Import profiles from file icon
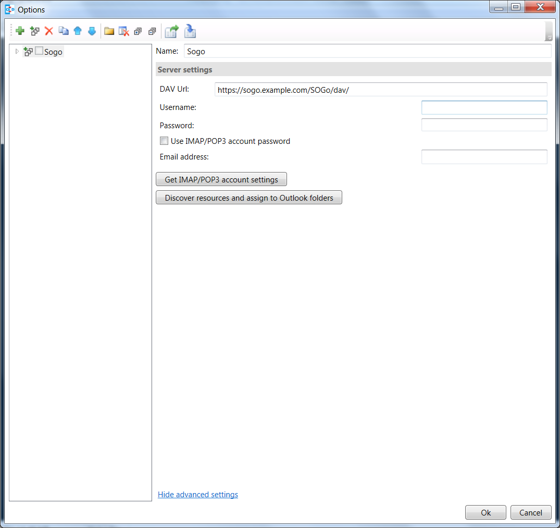The image size is (560, 528). [x=190, y=31]
